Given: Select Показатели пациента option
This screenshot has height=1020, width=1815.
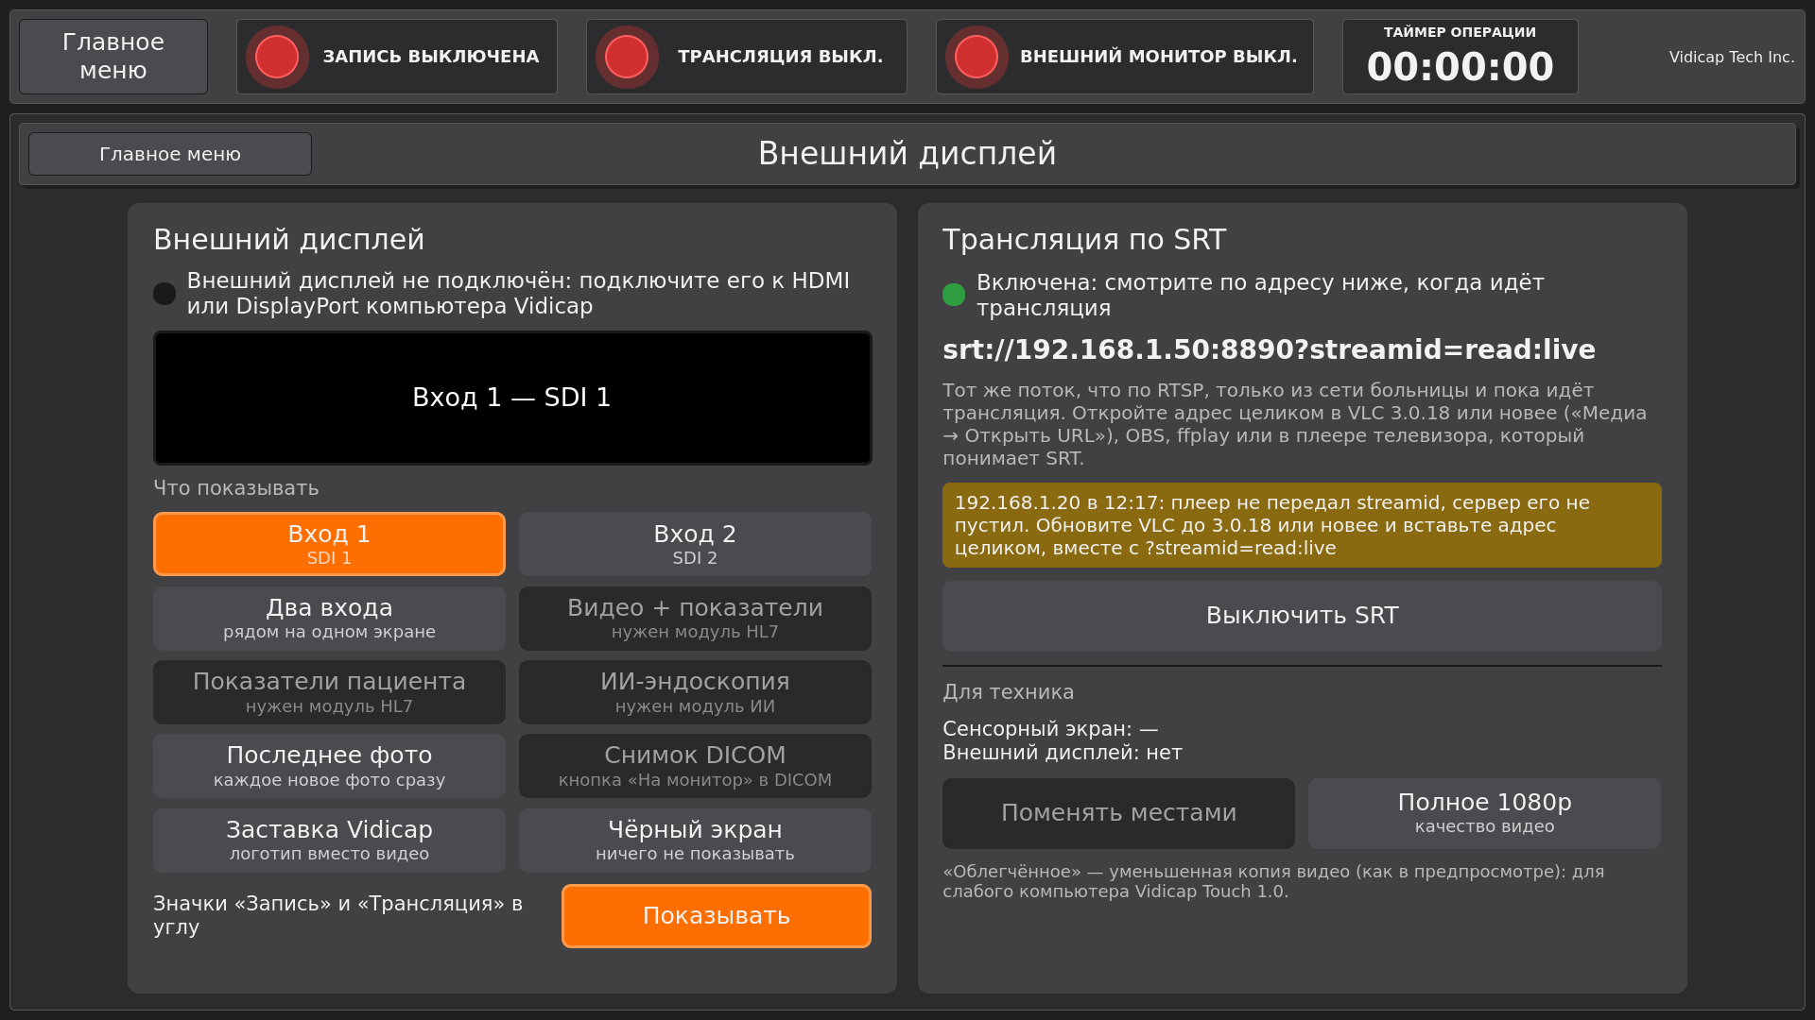Looking at the screenshot, I should pyautogui.click(x=329, y=692).
